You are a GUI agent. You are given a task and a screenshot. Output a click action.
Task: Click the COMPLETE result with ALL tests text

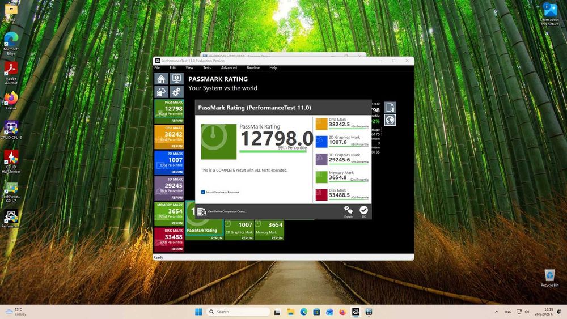coord(244,170)
